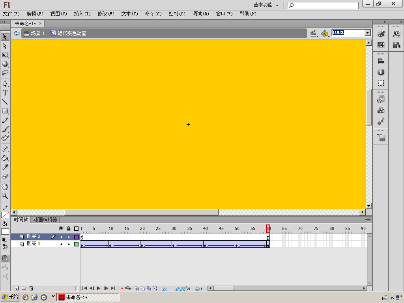Viewport: 404px width, 303px height.
Task: Select the Line tool
Action: 5,102
